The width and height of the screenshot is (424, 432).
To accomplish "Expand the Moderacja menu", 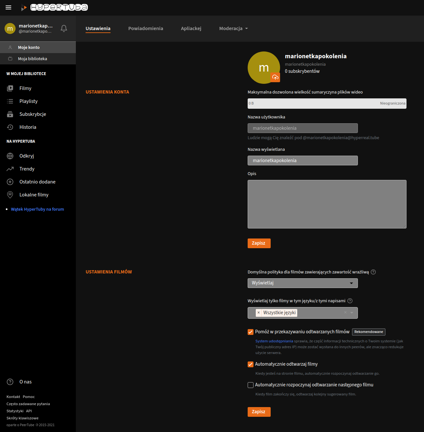I will tap(233, 28).
